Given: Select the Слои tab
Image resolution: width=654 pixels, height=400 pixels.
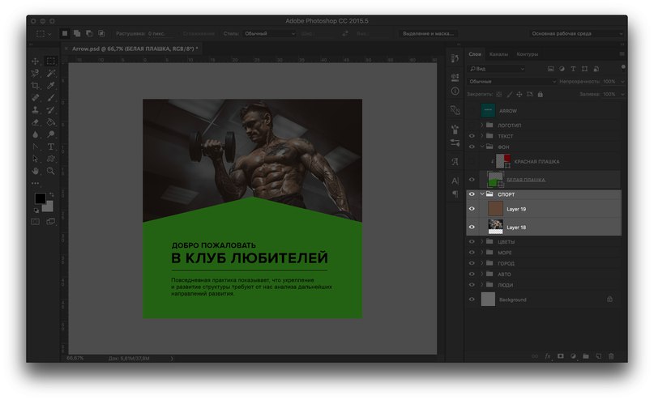Looking at the screenshot, I should coord(475,54).
